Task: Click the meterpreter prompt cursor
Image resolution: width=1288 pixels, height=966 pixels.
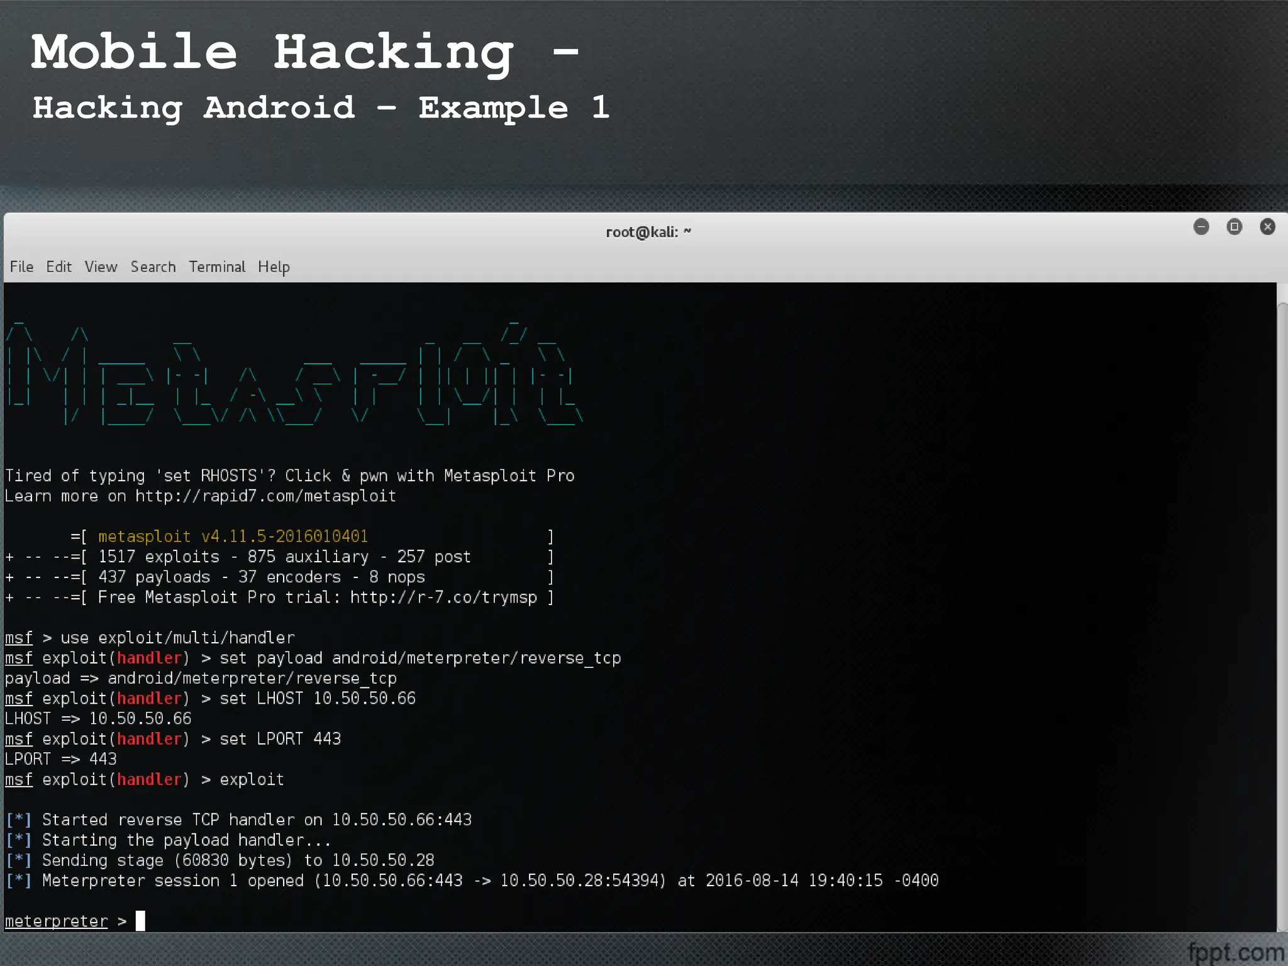Action: point(140,921)
